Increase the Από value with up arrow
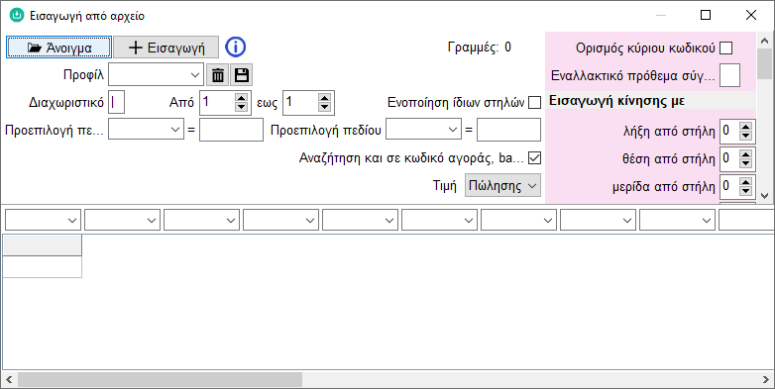The image size is (775, 389). coord(241,98)
